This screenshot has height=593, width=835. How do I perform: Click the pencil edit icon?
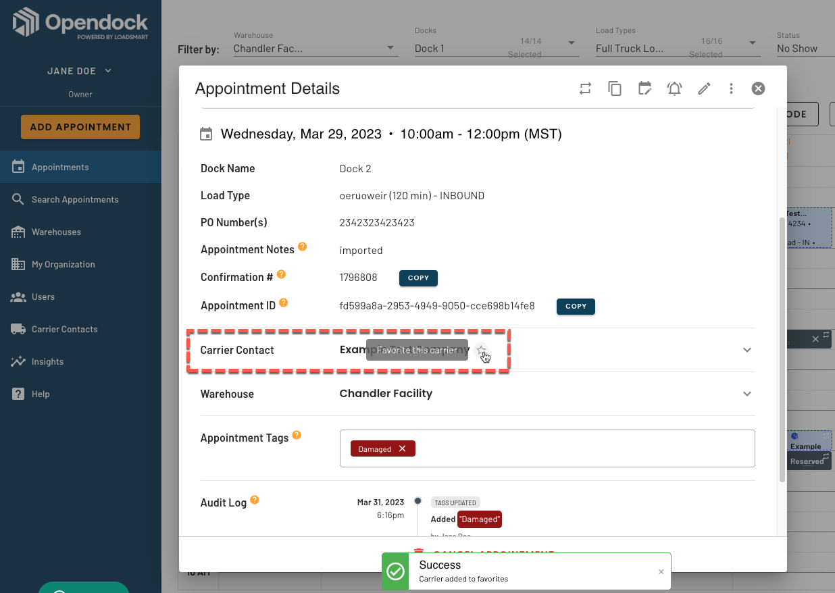[x=704, y=88]
